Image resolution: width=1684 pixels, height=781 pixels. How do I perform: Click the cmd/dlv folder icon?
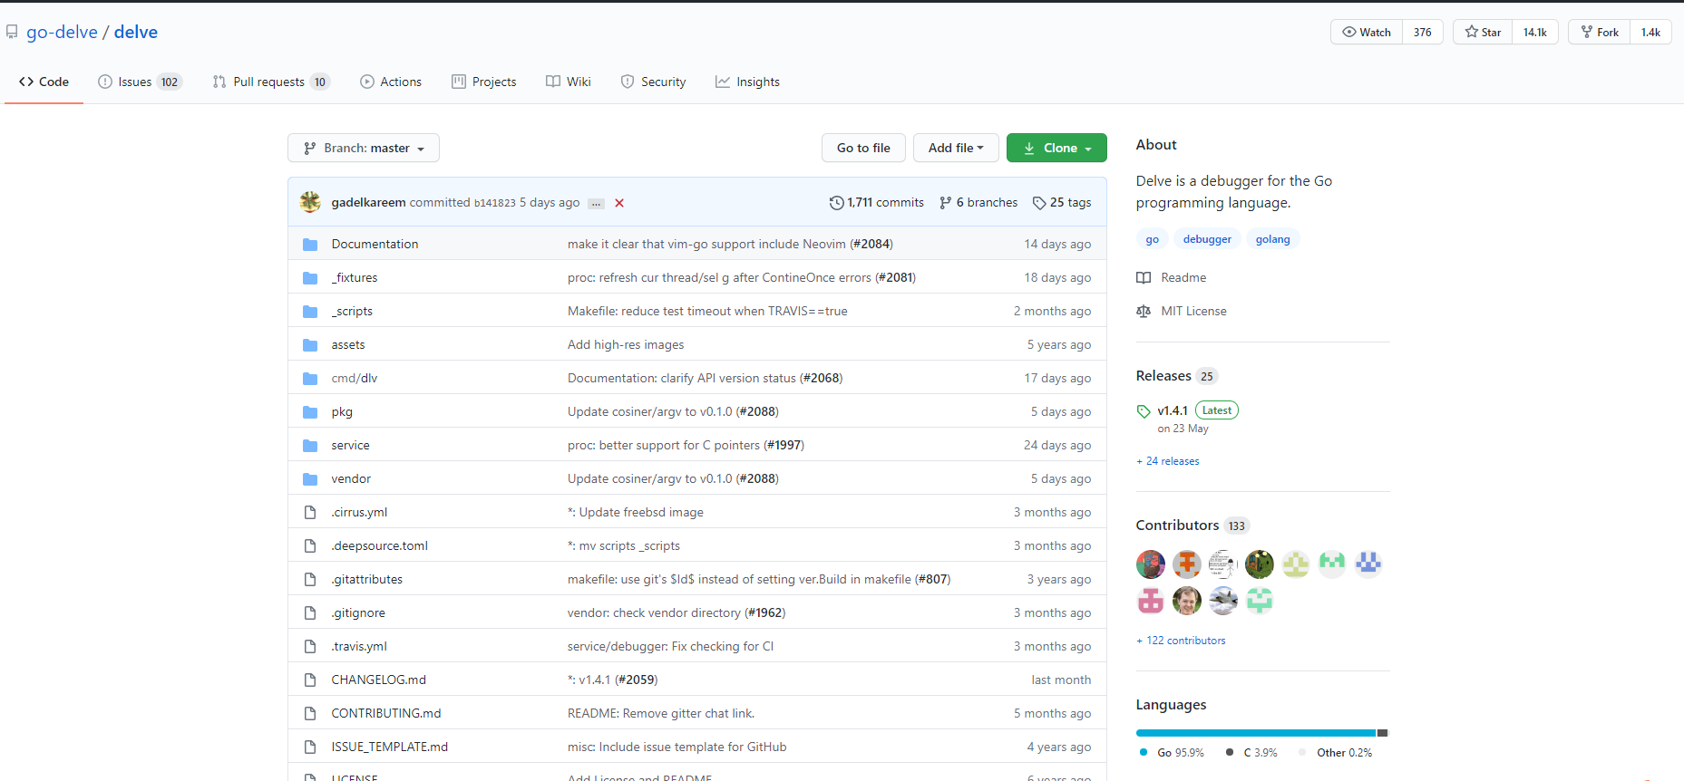tap(310, 379)
